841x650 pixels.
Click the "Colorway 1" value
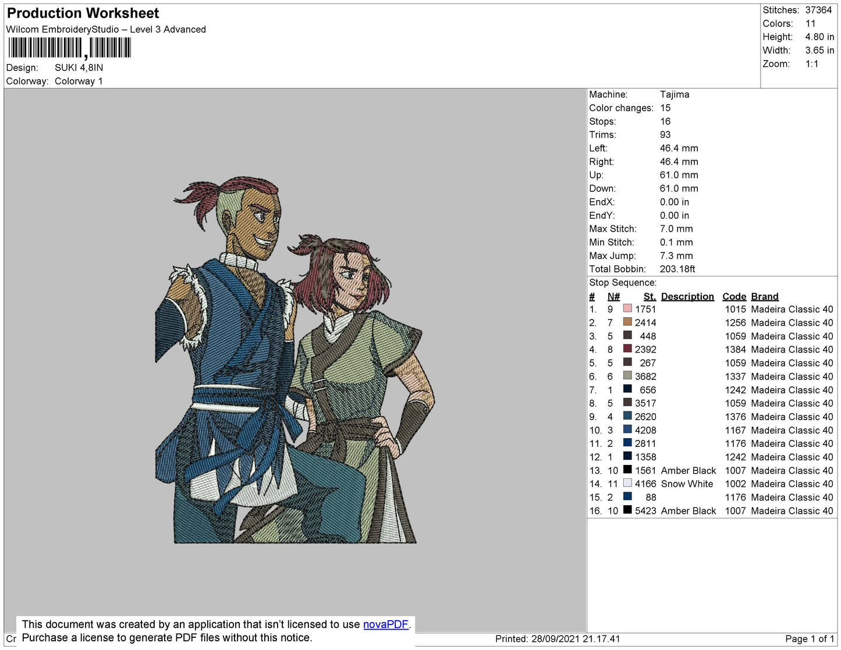tap(79, 81)
